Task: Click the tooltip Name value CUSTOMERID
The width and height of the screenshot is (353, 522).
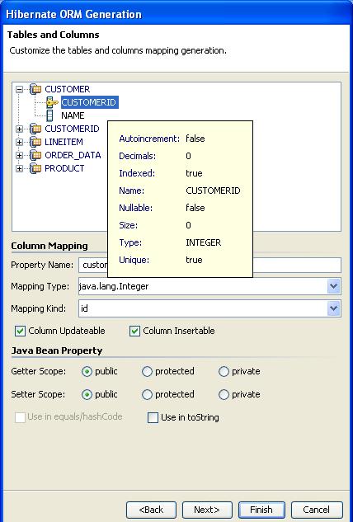Action: 213,190
